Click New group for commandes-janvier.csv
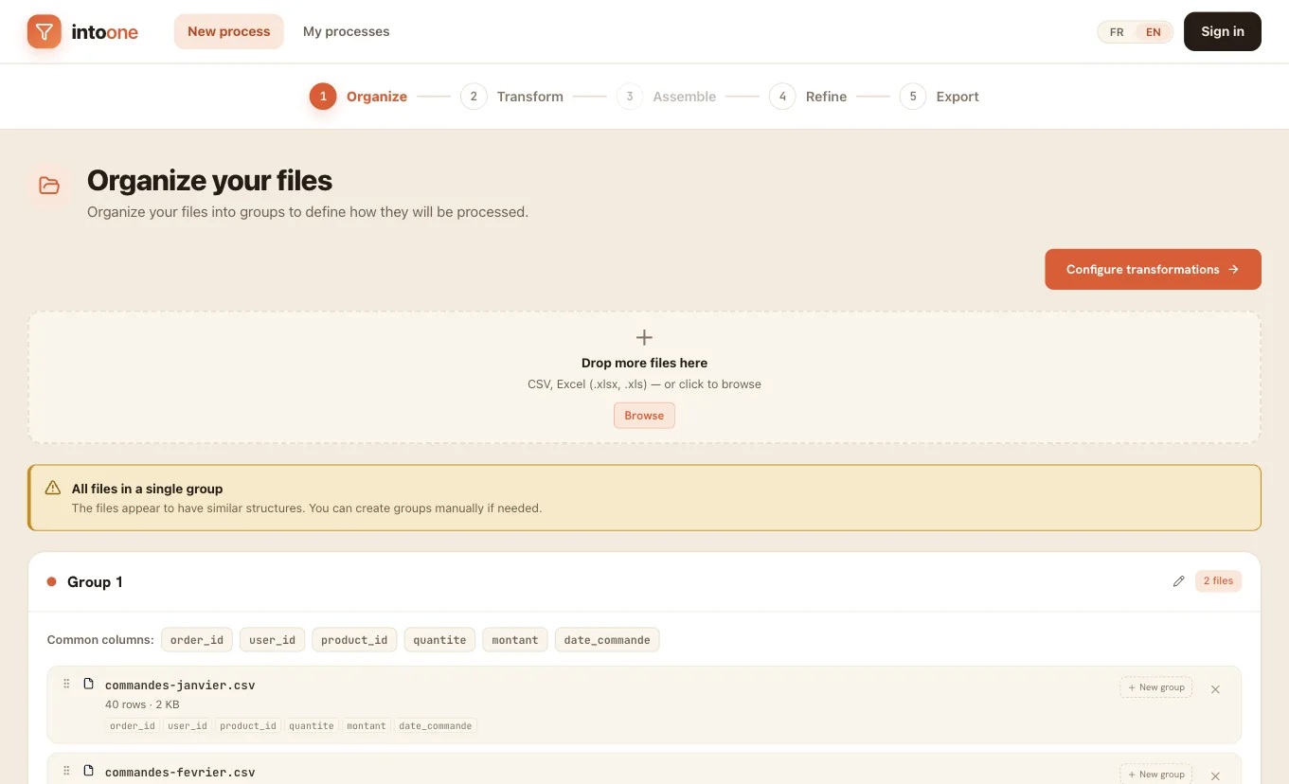Image resolution: width=1289 pixels, height=784 pixels. pos(1155,687)
